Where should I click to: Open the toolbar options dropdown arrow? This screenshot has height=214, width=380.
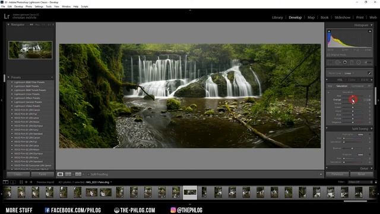pos(321,174)
